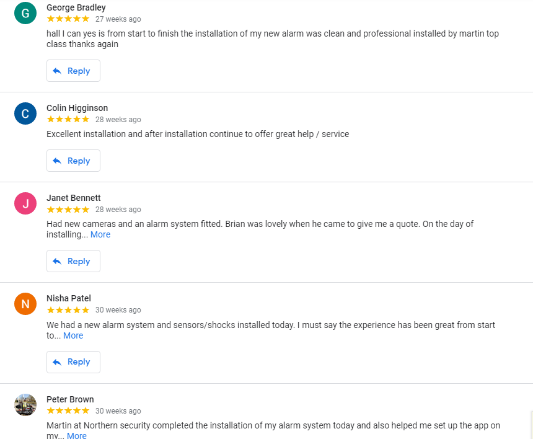
Task: Click the five-star rating on George Bradley's review
Action: click(68, 19)
